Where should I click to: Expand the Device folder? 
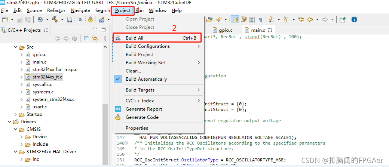tap(22, 136)
